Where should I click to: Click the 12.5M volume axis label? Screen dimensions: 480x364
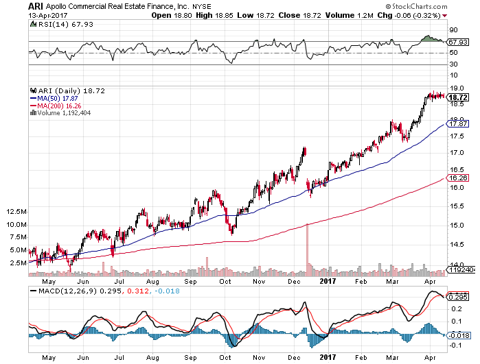click(16, 212)
